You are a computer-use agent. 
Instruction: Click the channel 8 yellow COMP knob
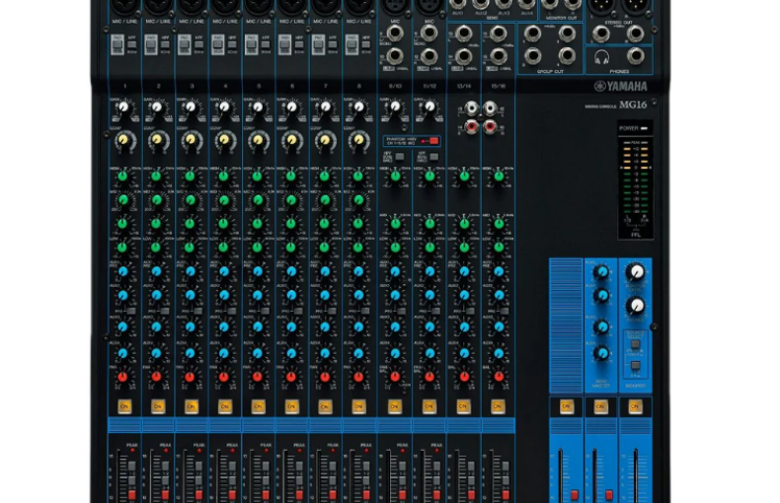coord(358,140)
